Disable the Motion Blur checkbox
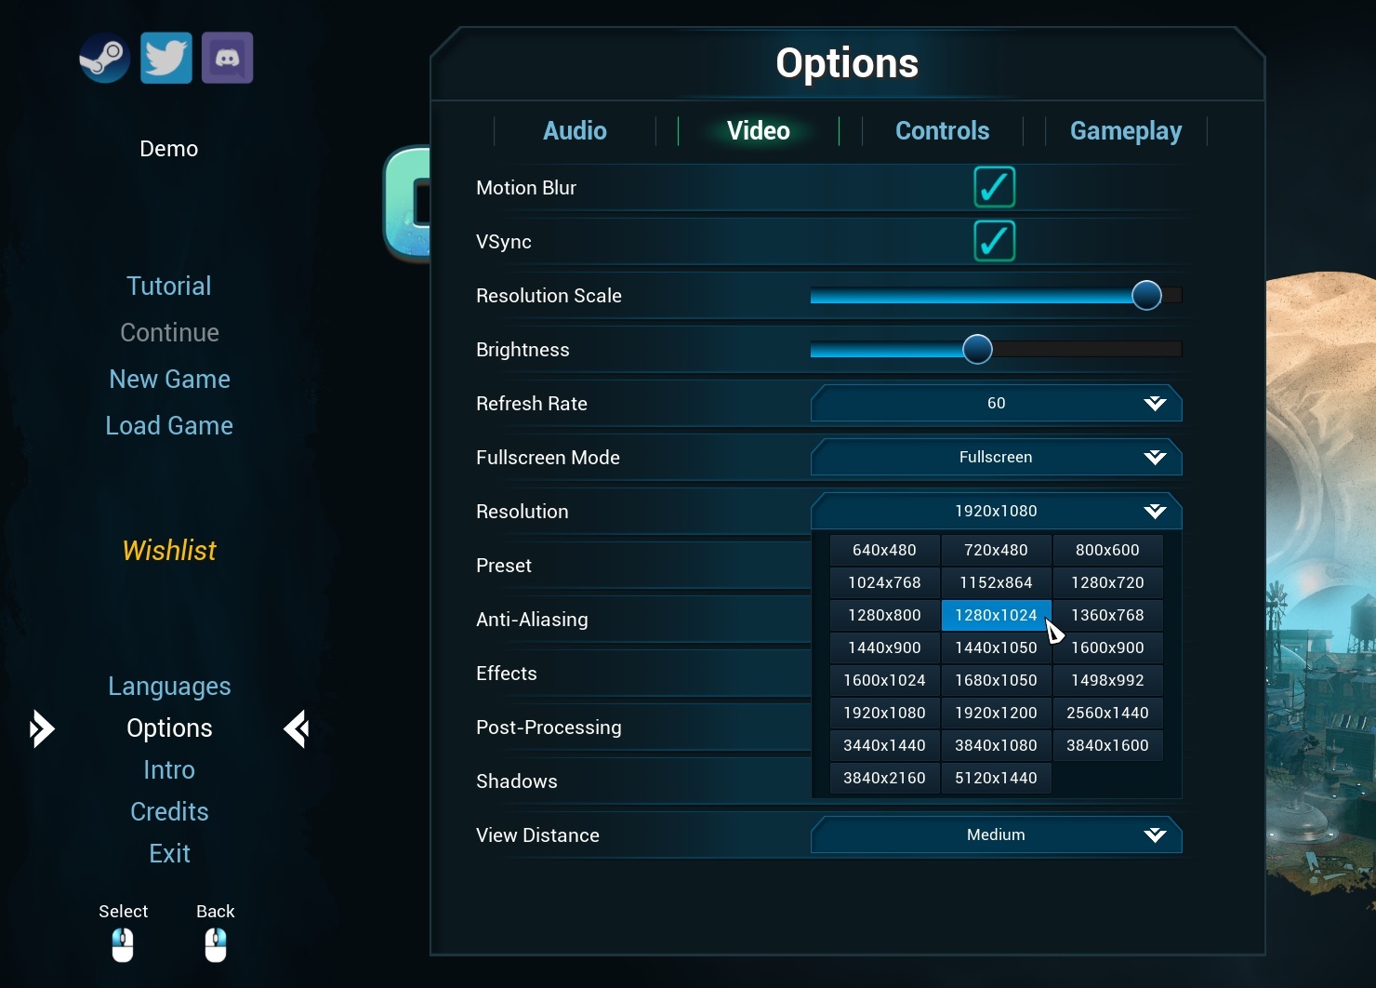This screenshot has width=1376, height=988. point(994,187)
